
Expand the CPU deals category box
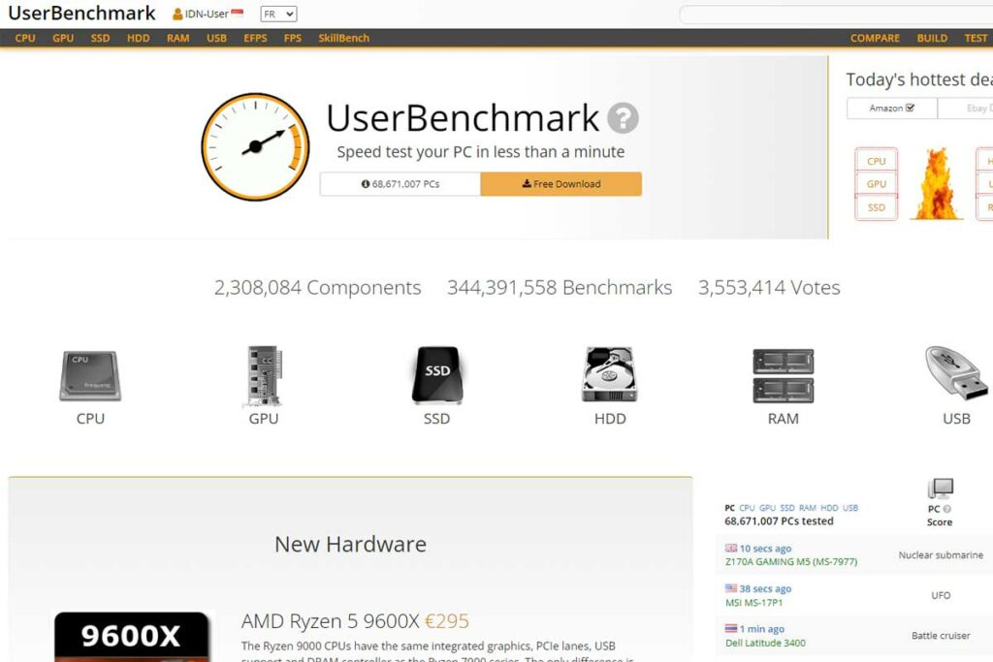point(876,160)
